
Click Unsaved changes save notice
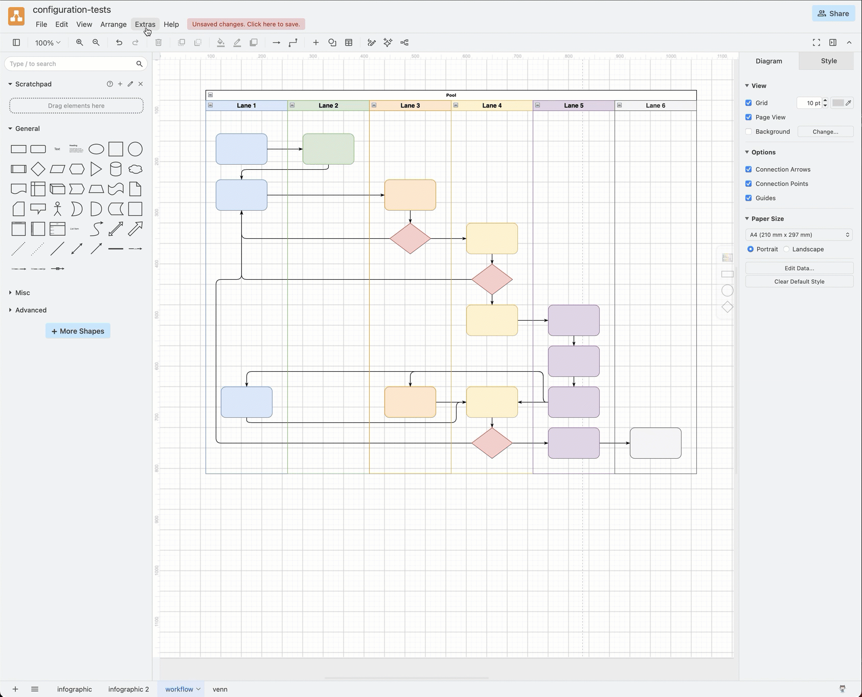point(246,24)
